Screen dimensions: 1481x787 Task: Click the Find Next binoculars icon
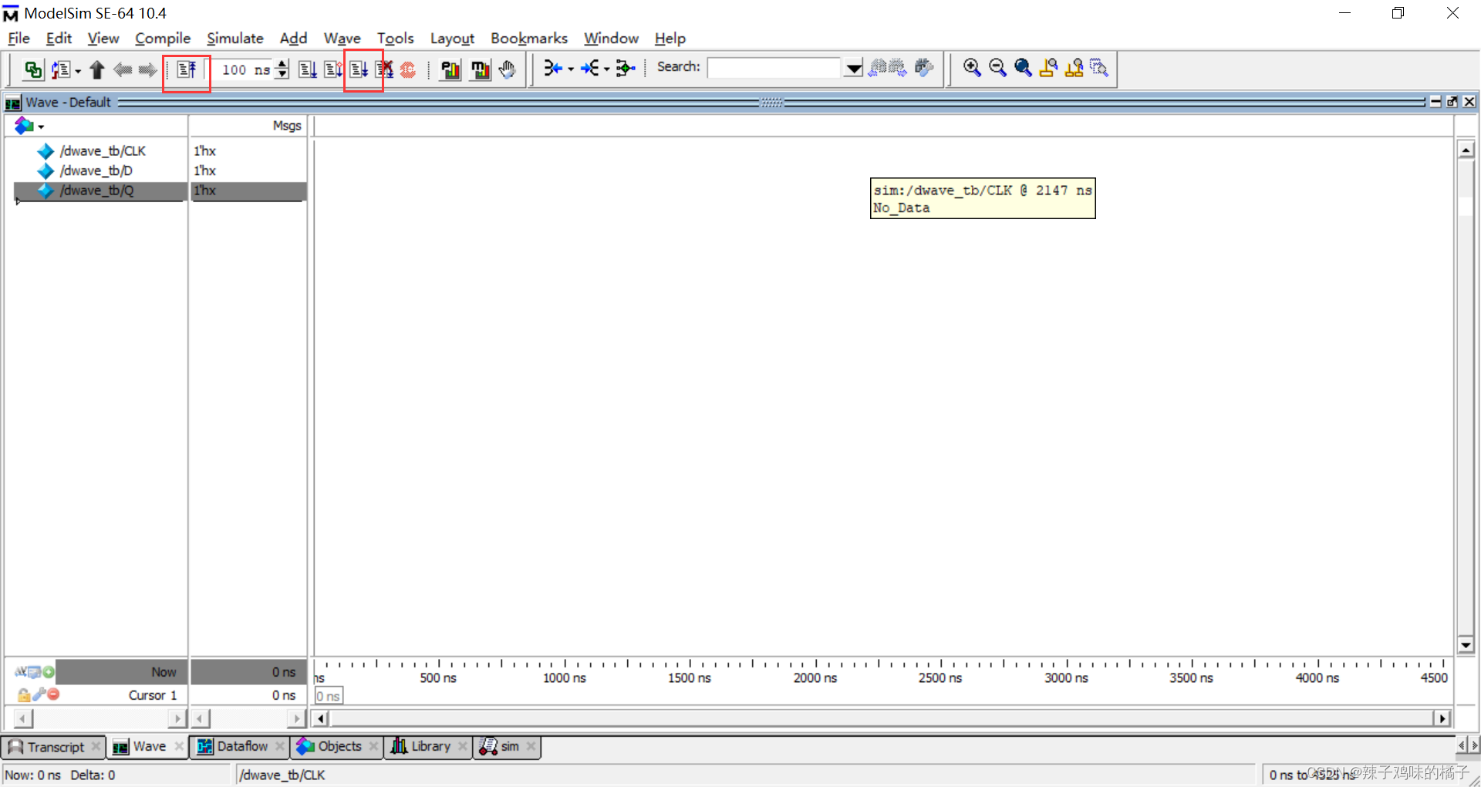click(897, 68)
